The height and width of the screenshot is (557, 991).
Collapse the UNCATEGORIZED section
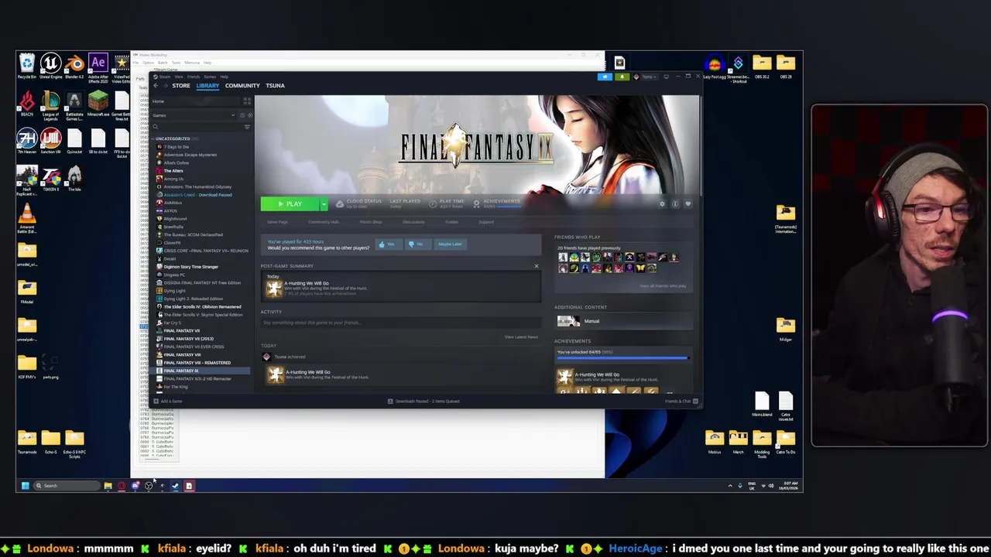pos(172,138)
